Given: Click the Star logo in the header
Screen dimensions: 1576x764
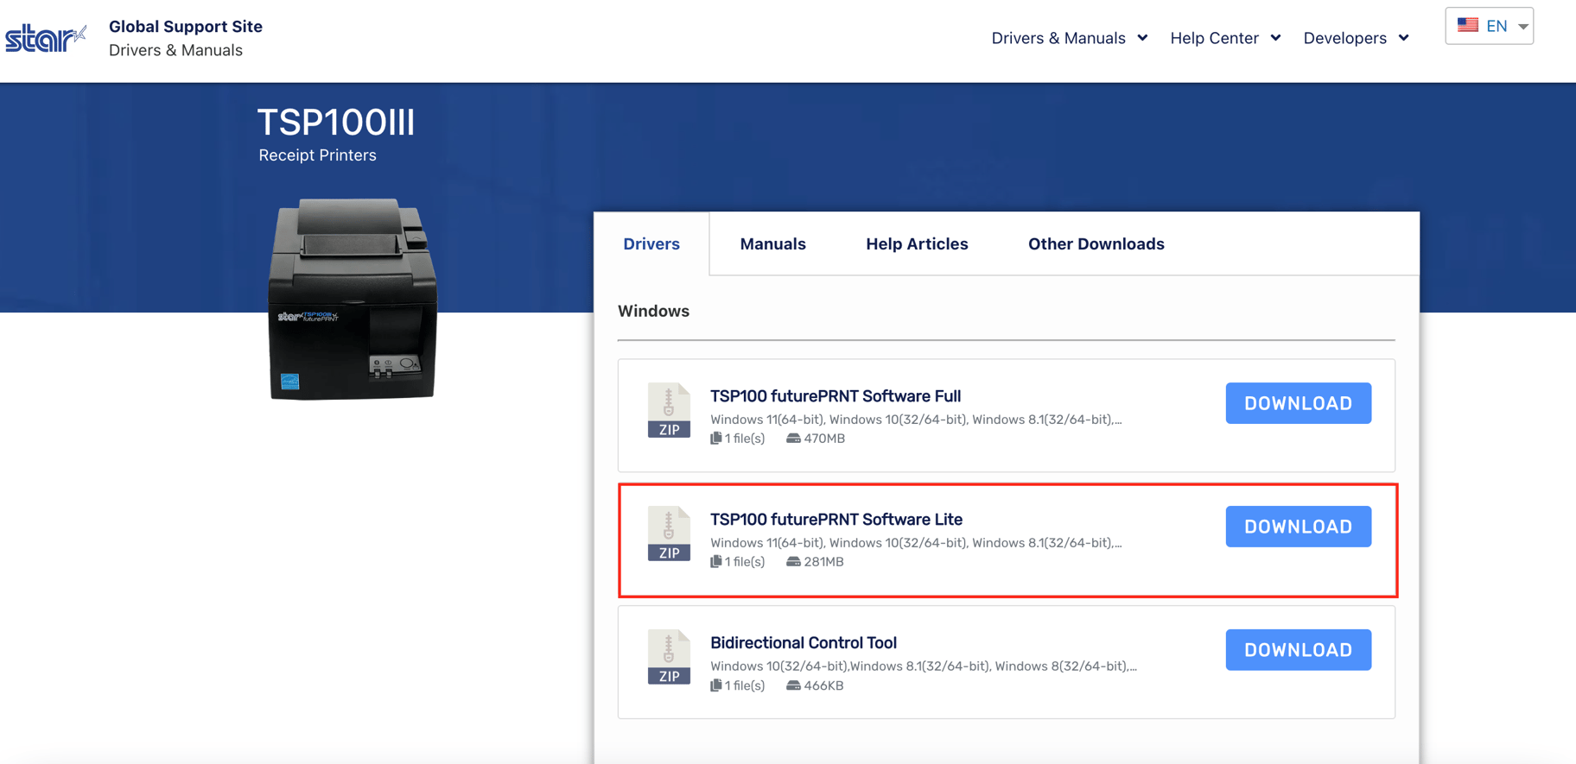Looking at the screenshot, I should (x=46, y=38).
